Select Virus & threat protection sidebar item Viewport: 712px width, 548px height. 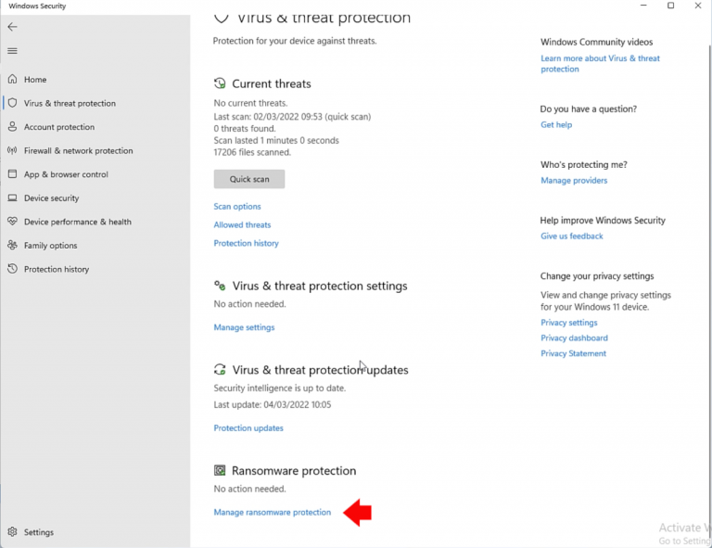[x=70, y=103]
